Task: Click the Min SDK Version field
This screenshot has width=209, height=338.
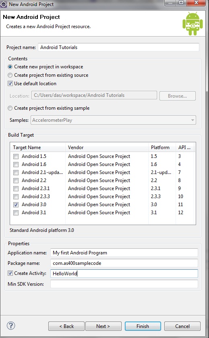Action: click(124, 284)
